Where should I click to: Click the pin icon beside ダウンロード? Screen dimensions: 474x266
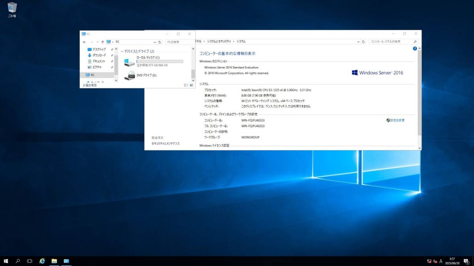pyautogui.click(x=112, y=55)
